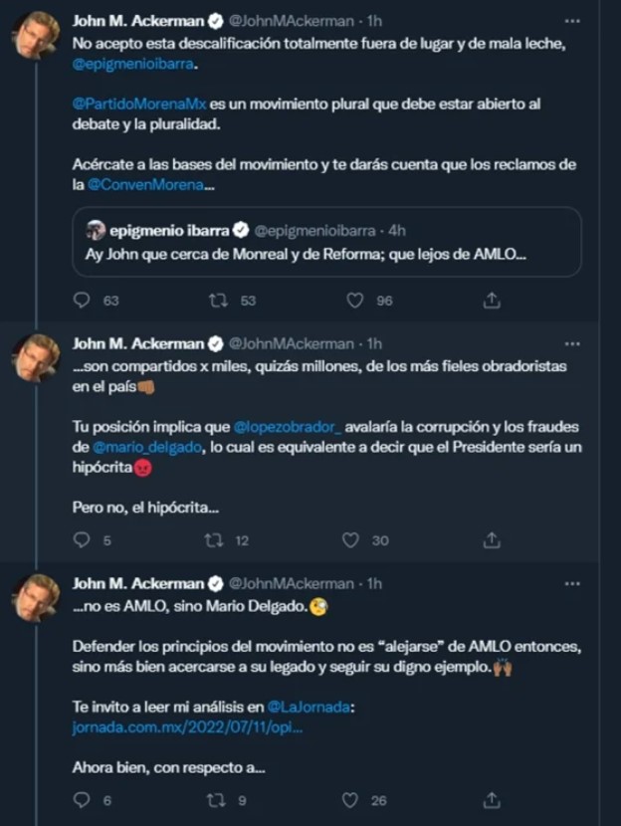The width and height of the screenshot is (621, 826).
Task: Open the quoted epigmenio ibarra tweet
Action: (326, 242)
